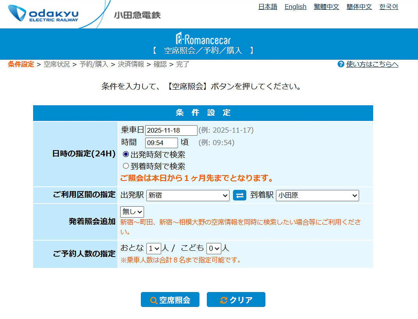The image size is (418, 319).
Task: Open the adult passenger count dropdown
Action: [x=154, y=248]
